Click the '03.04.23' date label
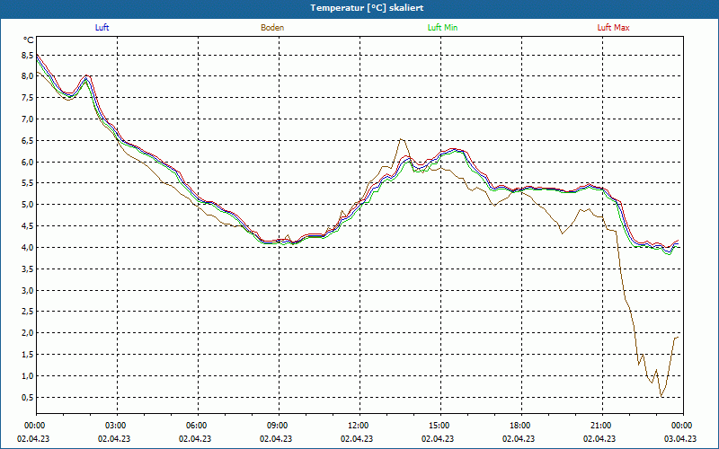Viewport: 719px width, 449px height. pos(680,438)
